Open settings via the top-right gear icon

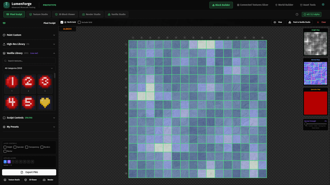coord(323,5)
